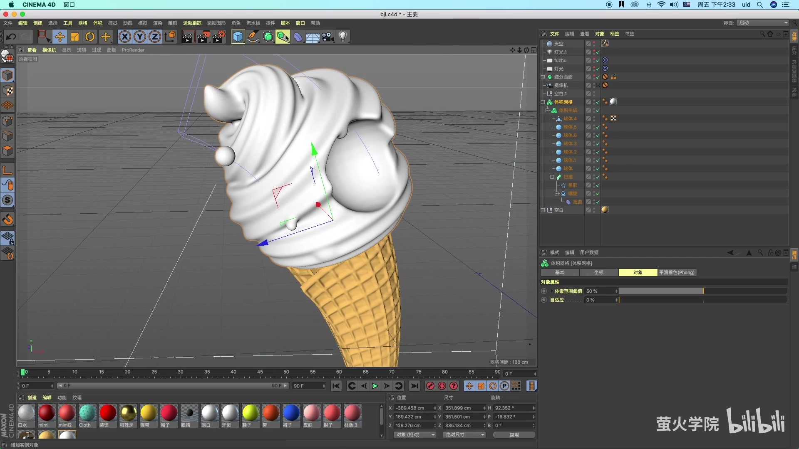799x449 pixels.
Task: Select the Rotate tool icon
Action: [x=90, y=37]
